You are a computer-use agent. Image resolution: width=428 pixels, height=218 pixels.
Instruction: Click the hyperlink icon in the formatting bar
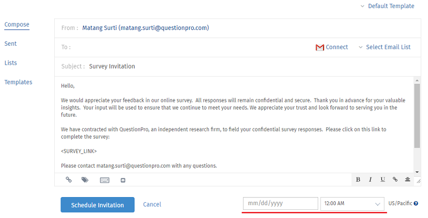395,179
